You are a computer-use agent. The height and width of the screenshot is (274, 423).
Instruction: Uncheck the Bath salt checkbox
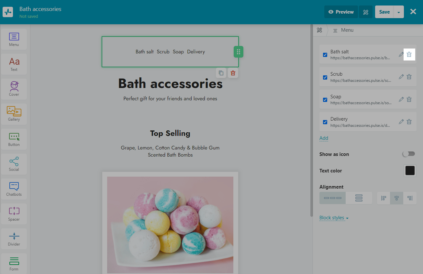click(325, 55)
